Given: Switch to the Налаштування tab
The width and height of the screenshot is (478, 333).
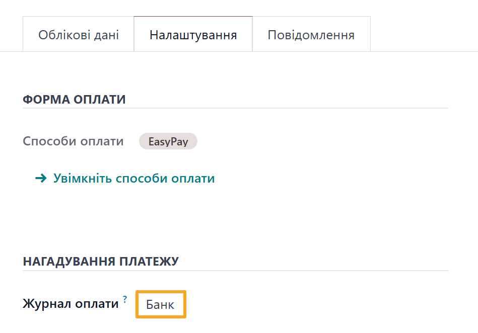Looking at the screenshot, I should pos(193,34).
